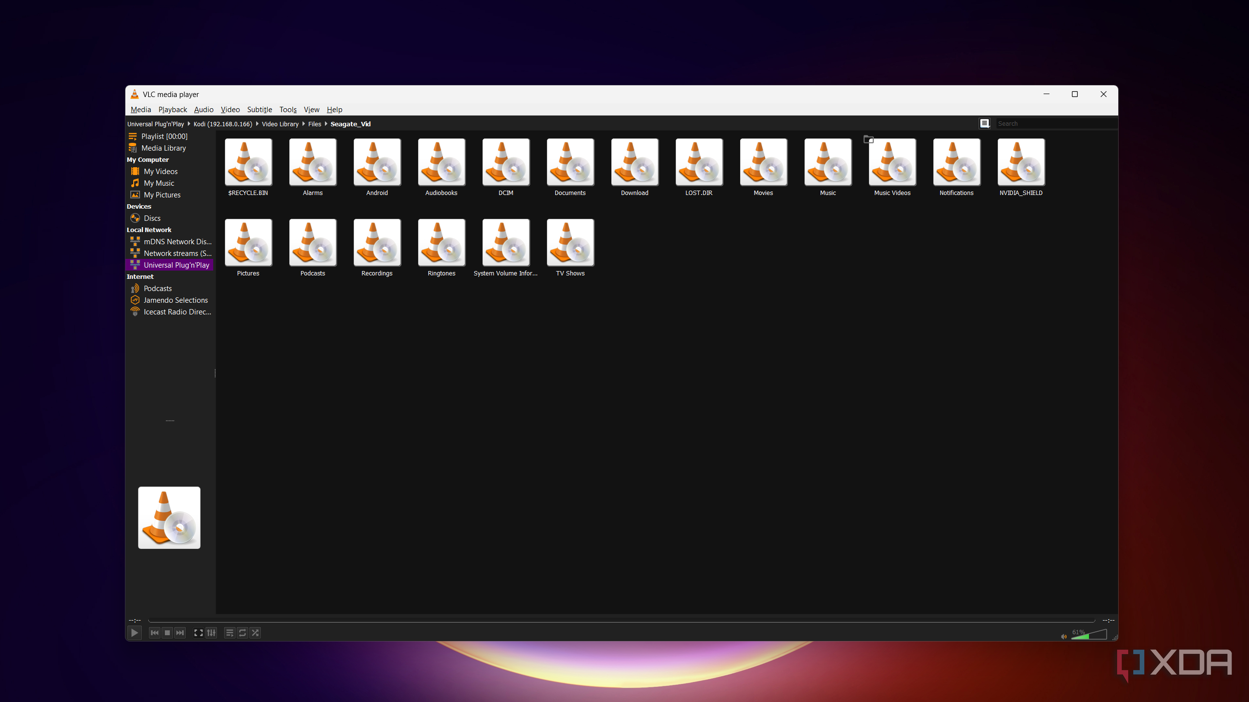Select the $RECYCLE.BIN folder icon
The width and height of the screenshot is (1249, 702).
click(248, 162)
